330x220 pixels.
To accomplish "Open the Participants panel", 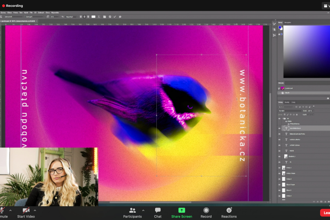I will [132, 210].
